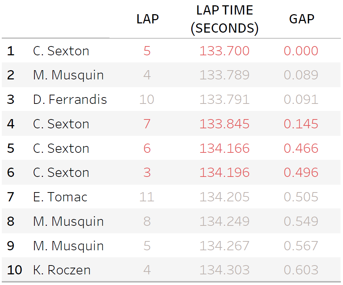Click the GAP column header

[x=302, y=19]
